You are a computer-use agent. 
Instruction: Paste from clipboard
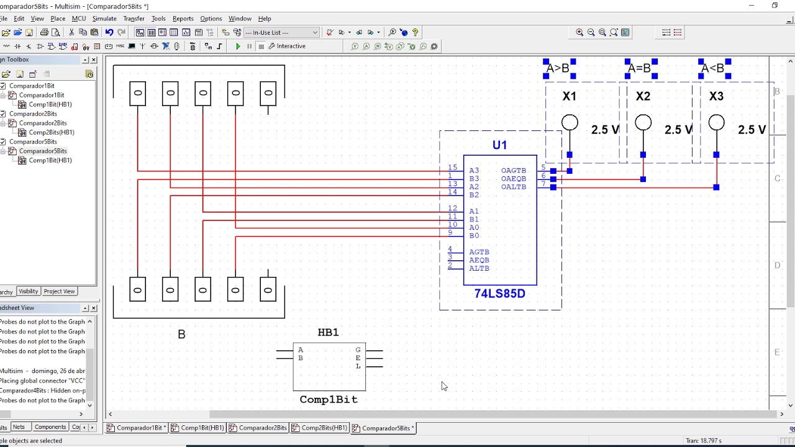click(94, 32)
